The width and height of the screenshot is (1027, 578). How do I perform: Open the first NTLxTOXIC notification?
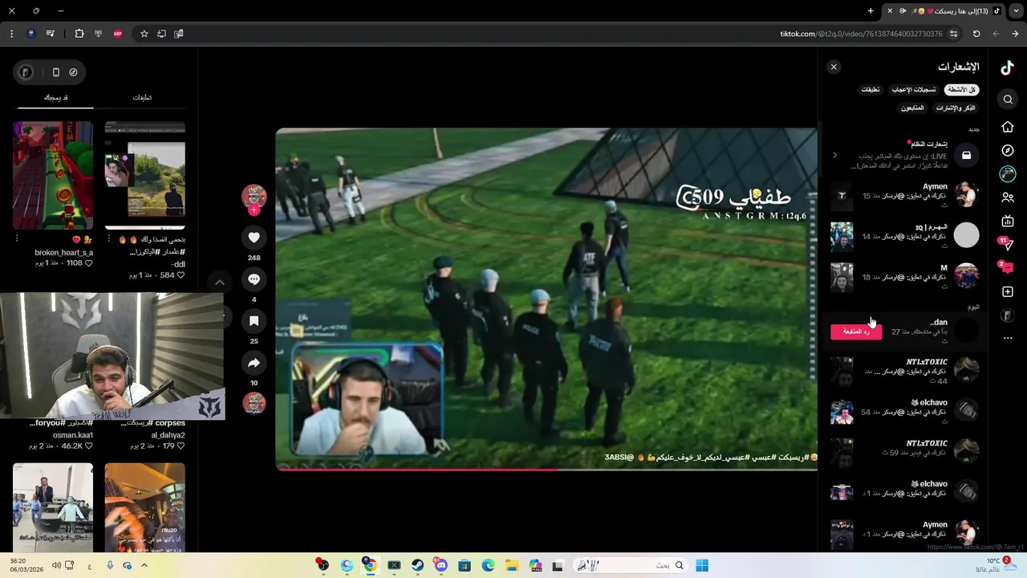click(x=904, y=371)
